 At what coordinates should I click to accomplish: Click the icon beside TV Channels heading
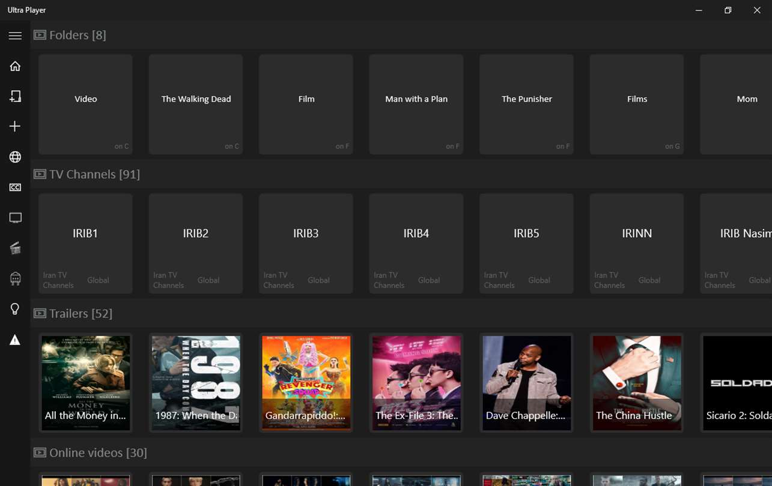[40, 174]
